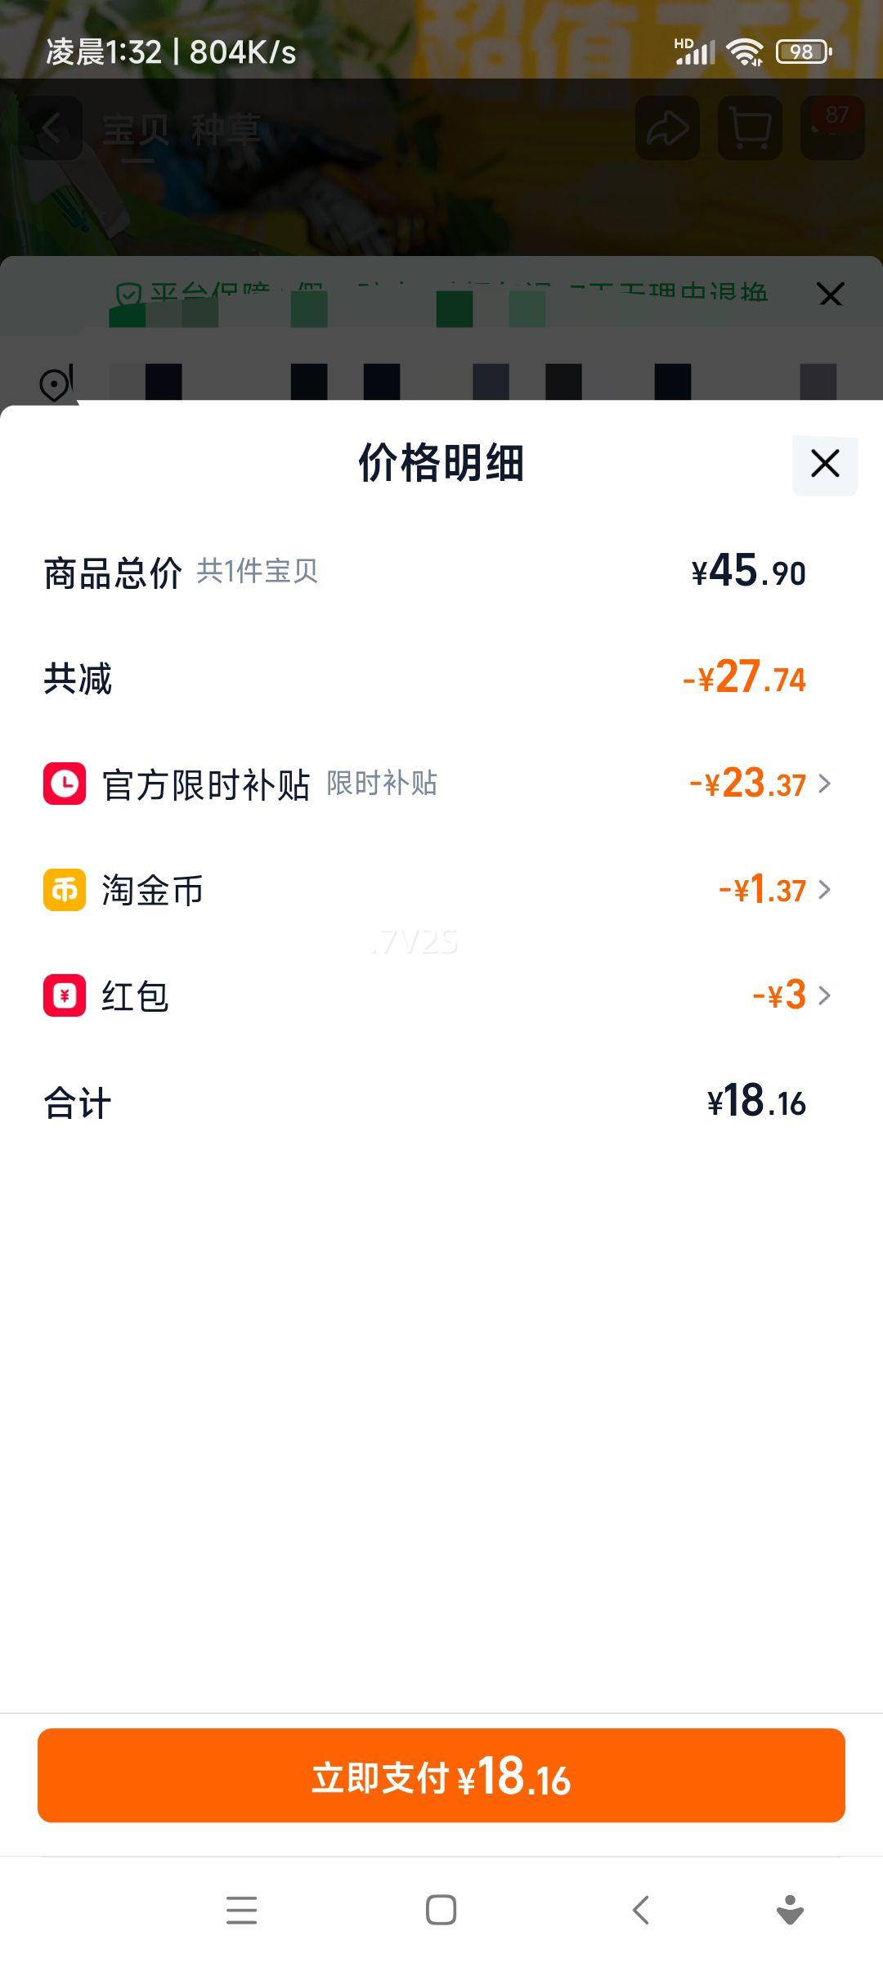Screen dimensions: 883x1963
Task: Expand 淘金币 deduction details arrow
Action: click(825, 890)
